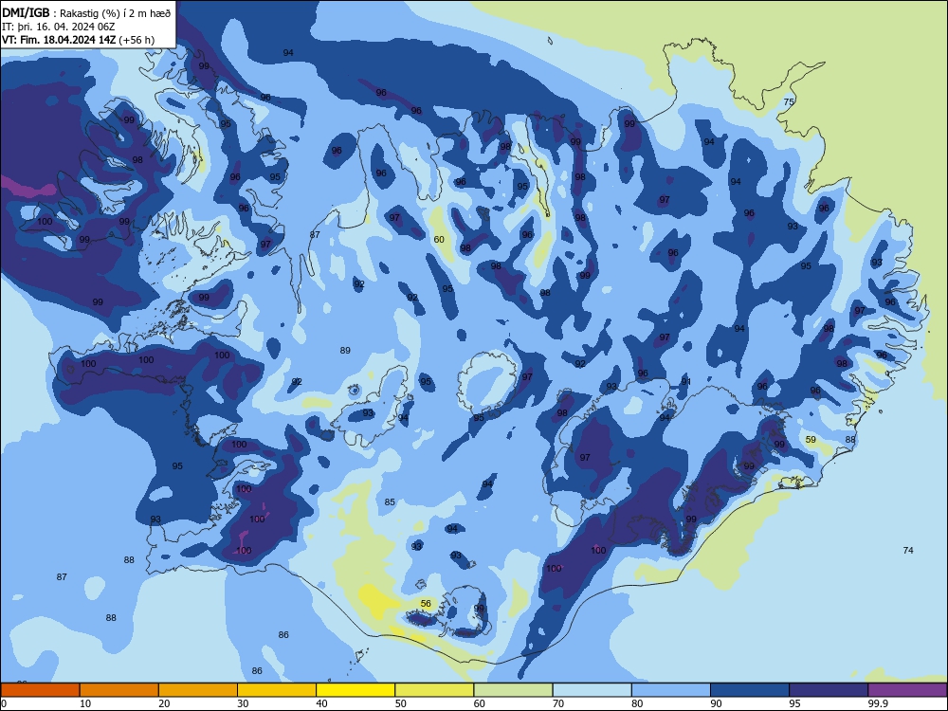Click the dark orange 0–10 legend swatch
Screen dimensions: 948x711
tap(40, 690)
